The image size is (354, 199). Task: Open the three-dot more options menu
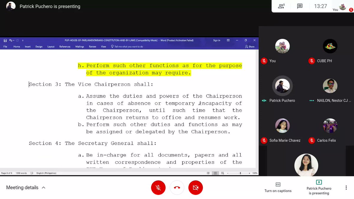[x=346, y=188]
